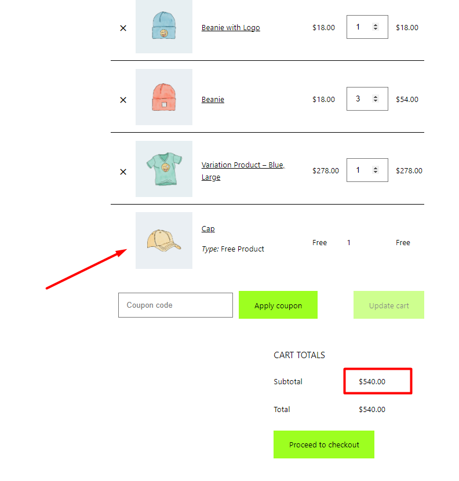Viewport: 459px width, 481px height.
Task: Remove Variation Product Blue Large from cart
Action: (x=123, y=172)
